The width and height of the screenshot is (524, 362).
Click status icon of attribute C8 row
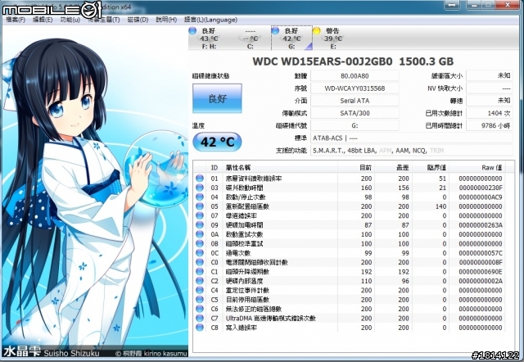[x=200, y=328]
